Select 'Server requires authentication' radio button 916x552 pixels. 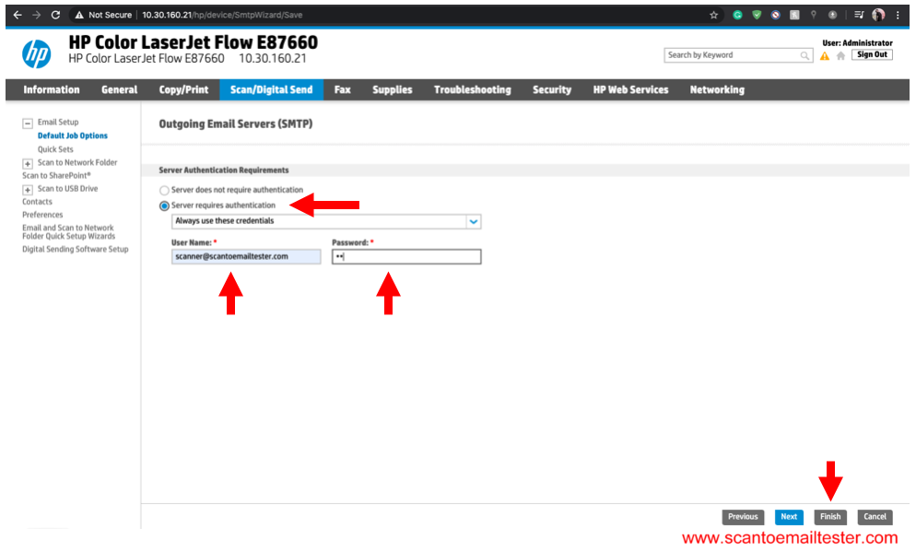tap(165, 206)
